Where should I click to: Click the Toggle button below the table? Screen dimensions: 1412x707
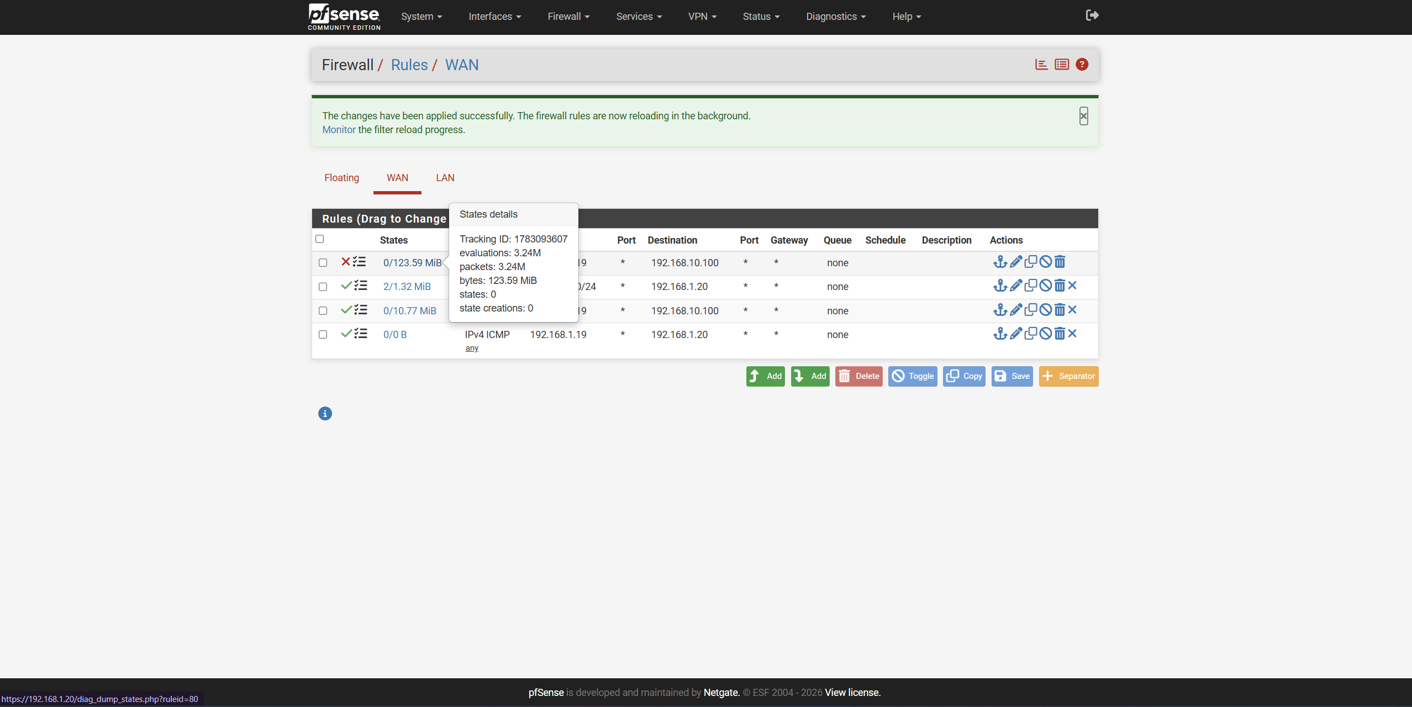912,376
